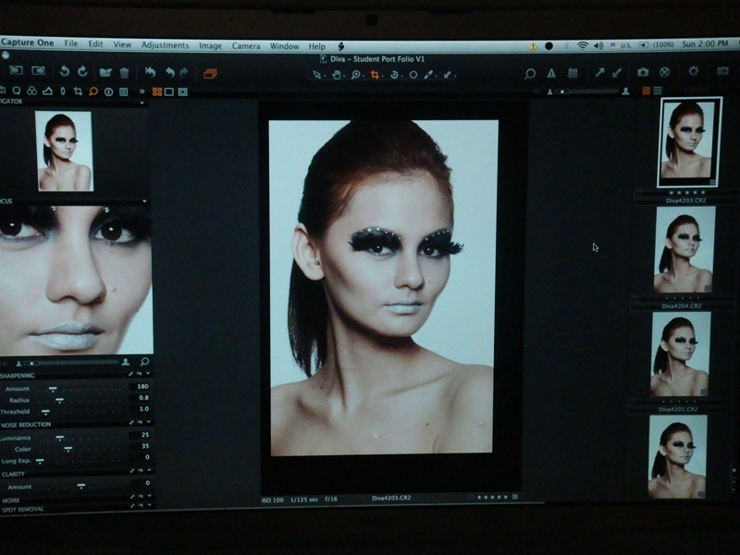Click the reset adjustments double-arrow icon

coord(151,73)
